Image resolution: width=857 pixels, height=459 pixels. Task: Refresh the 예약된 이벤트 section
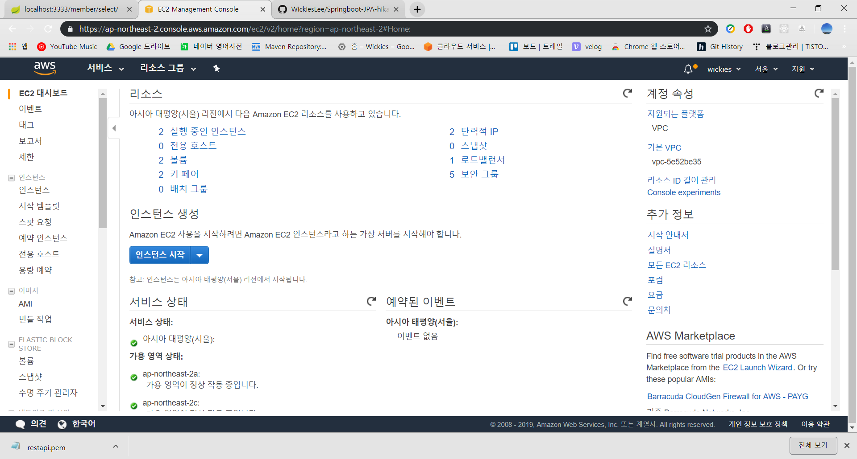[628, 301]
